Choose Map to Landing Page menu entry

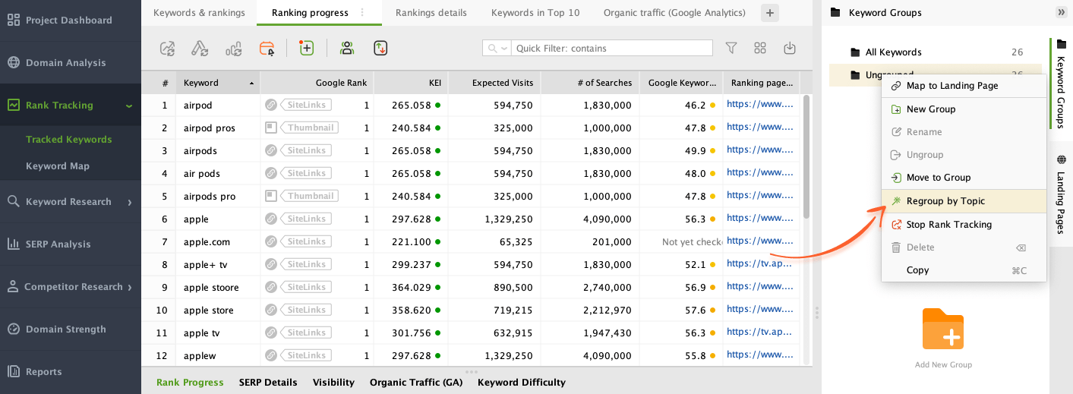[964, 86]
